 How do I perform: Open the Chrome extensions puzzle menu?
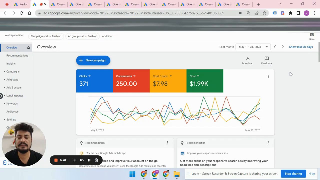click(290, 13)
